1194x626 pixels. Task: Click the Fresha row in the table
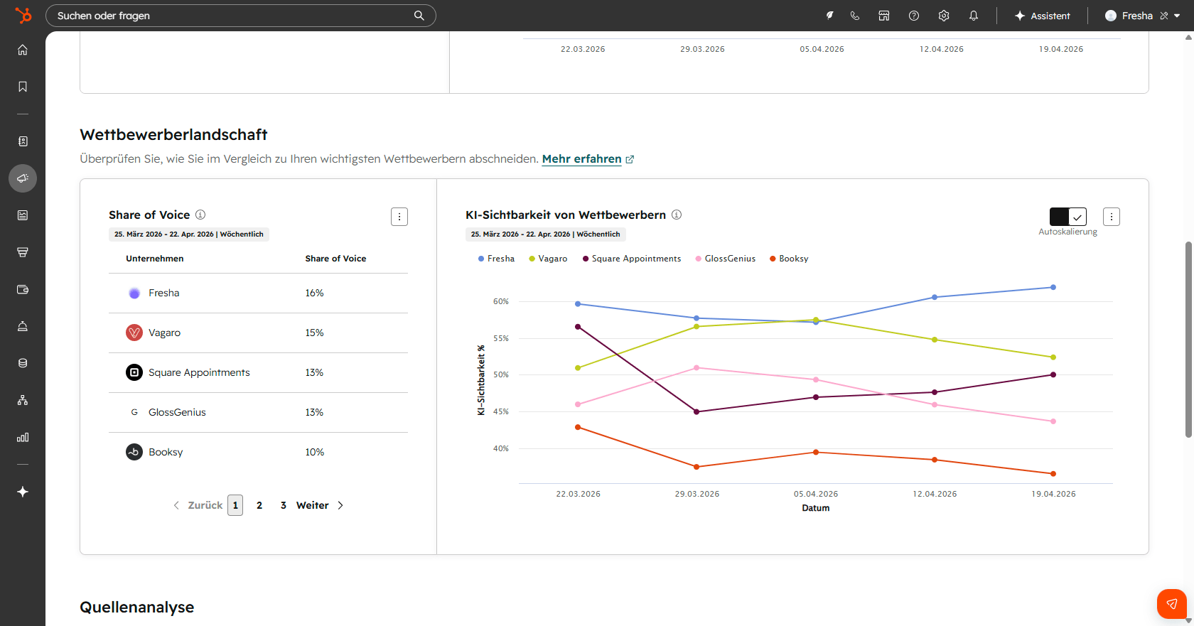point(258,293)
